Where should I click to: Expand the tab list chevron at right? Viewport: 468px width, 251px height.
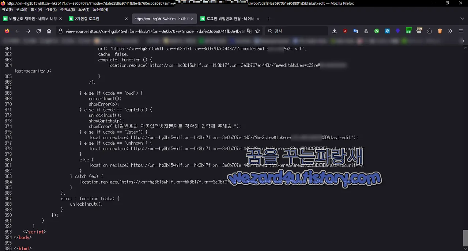[x=462, y=19]
